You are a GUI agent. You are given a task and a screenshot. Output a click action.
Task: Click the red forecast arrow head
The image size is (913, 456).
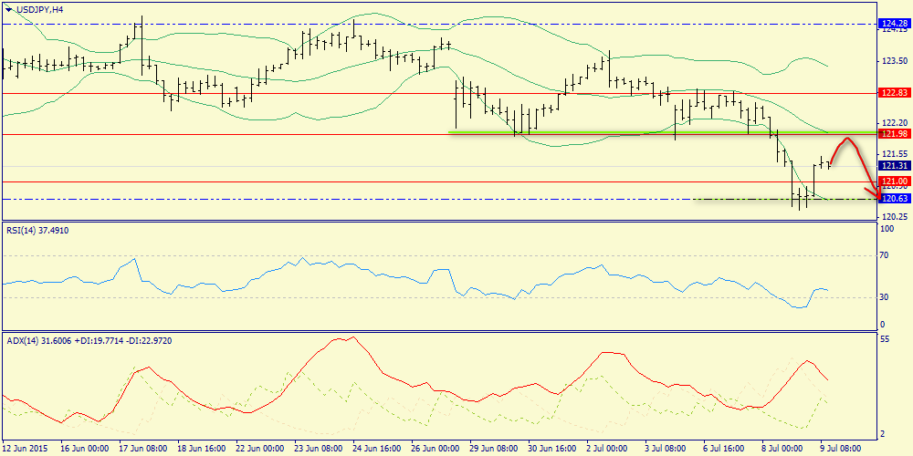878,196
